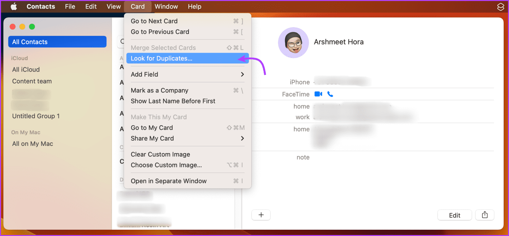Add a new field with the plus icon

tap(261, 215)
